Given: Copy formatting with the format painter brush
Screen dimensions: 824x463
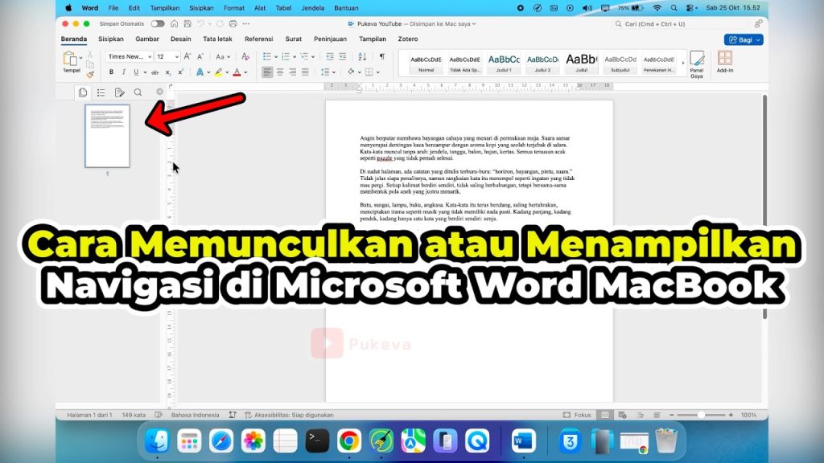Looking at the screenshot, I should click(x=90, y=75).
